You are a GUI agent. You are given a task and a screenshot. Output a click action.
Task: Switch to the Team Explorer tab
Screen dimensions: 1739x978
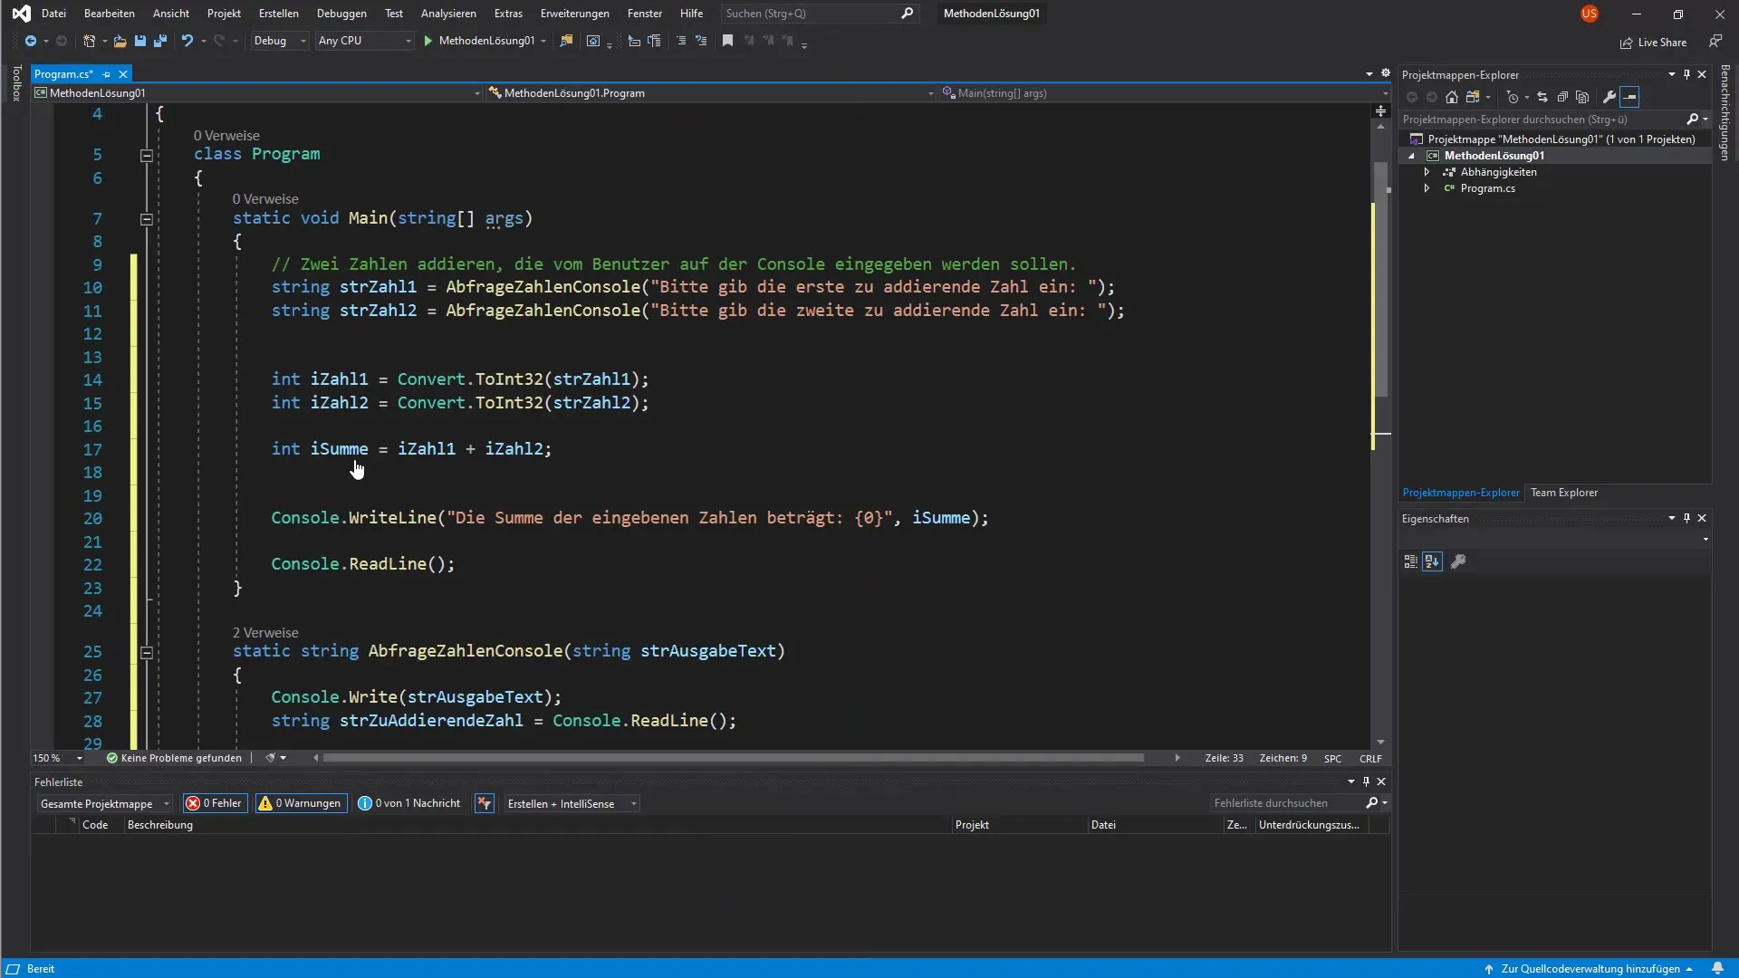point(1564,493)
